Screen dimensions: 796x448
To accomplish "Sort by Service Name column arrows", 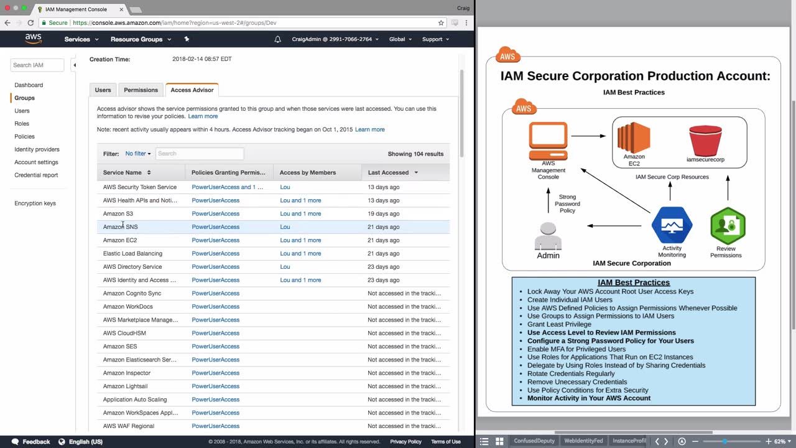I will tap(149, 172).
